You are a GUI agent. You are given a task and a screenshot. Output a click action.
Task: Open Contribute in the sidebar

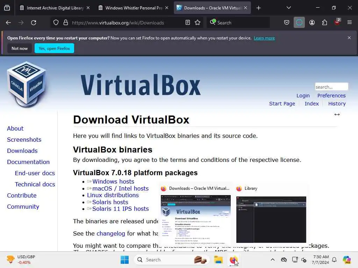pos(22,195)
